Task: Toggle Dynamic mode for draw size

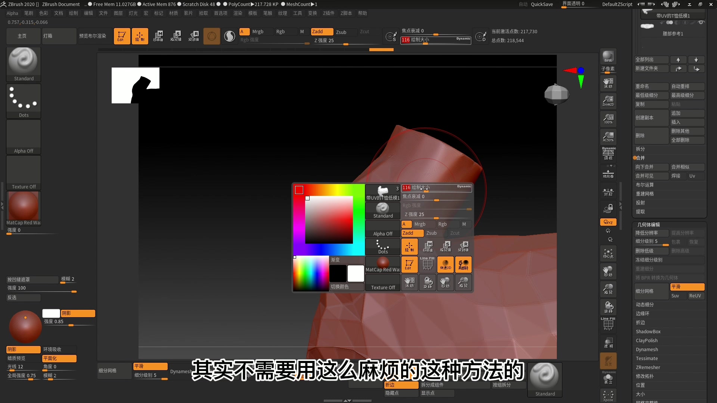Action: [x=463, y=38]
